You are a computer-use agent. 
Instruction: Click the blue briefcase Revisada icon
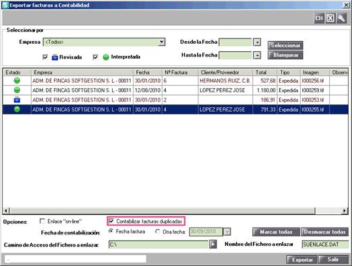tap(55, 57)
